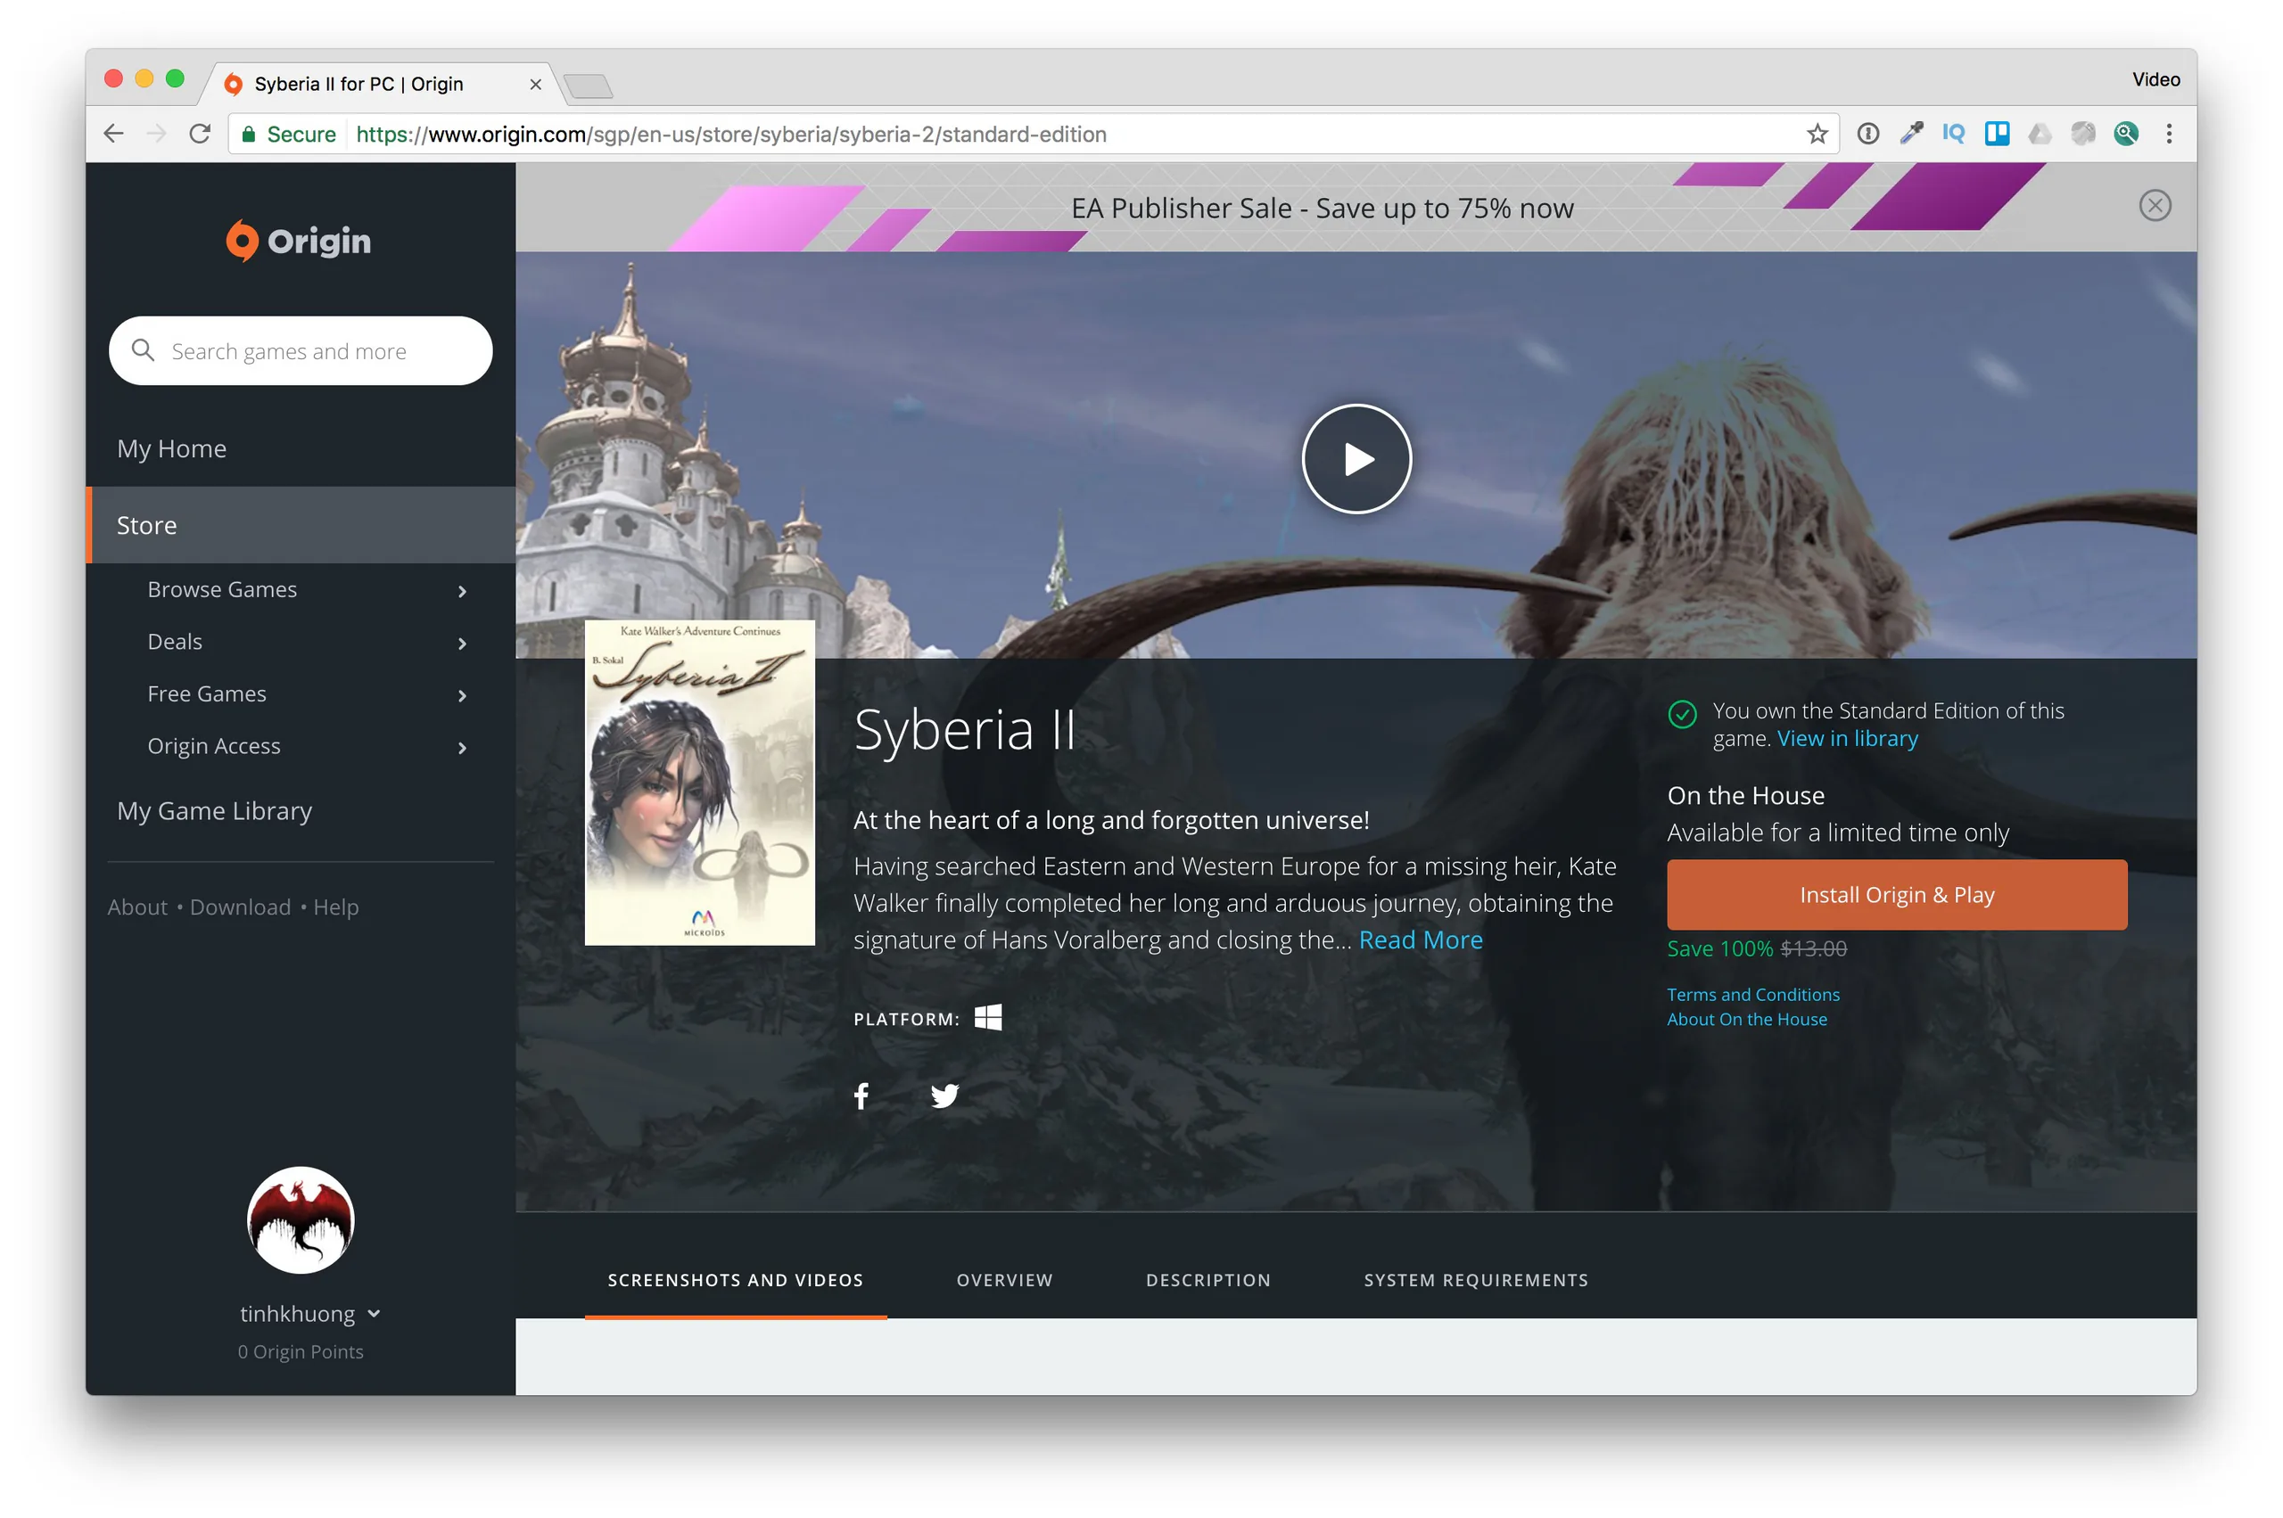2283x1518 pixels.
Task: Open the tinhkhuong account dropdown
Action: click(374, 1314)
